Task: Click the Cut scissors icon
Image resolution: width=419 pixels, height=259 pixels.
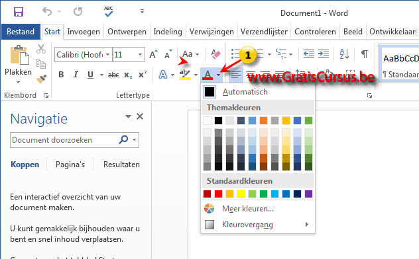Action: 41,49
